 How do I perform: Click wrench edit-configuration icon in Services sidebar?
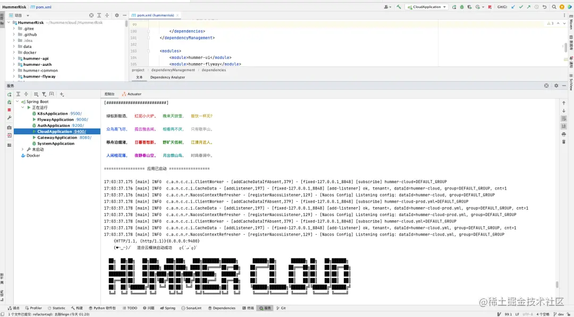click(x=9, y=118)
